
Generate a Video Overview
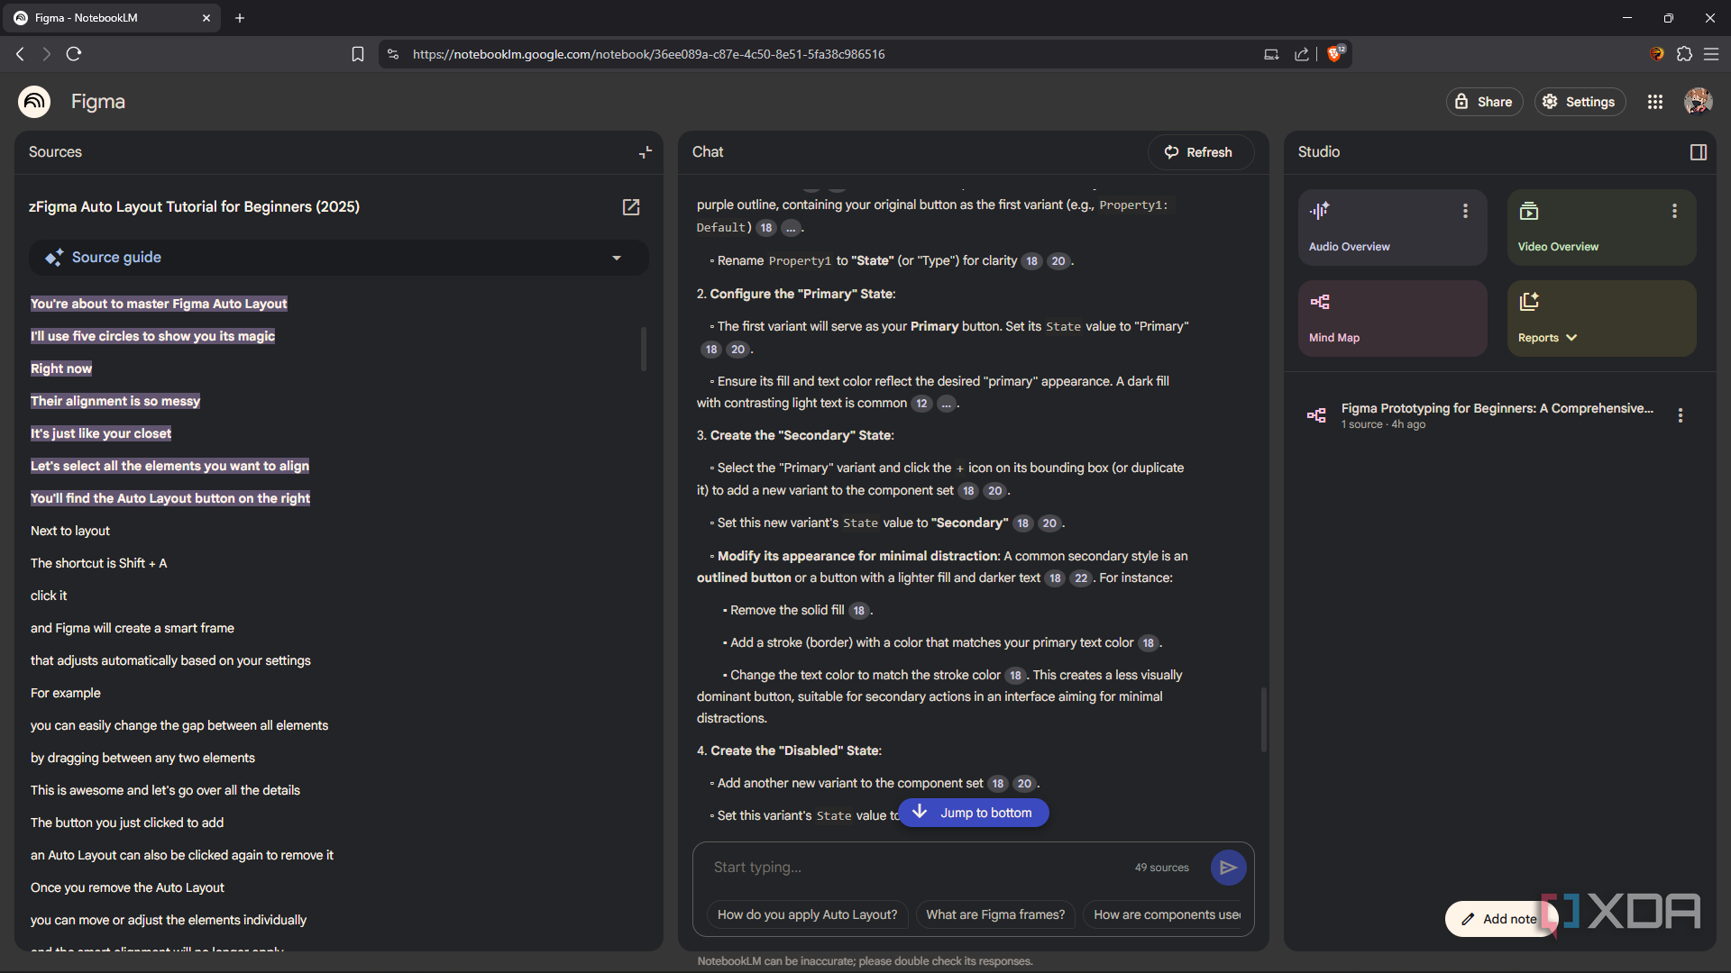coord(1602,228)
